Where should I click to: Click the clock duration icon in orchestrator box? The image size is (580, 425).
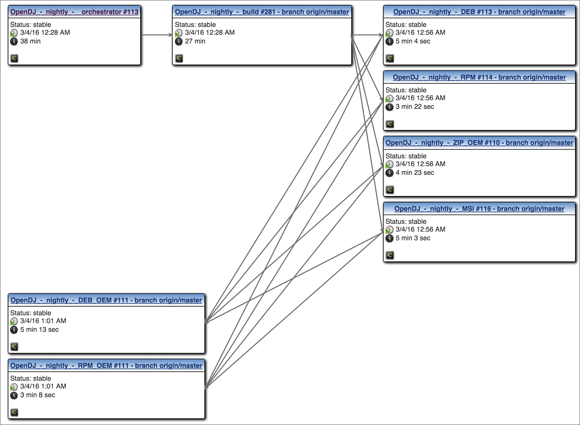(14, 41)
